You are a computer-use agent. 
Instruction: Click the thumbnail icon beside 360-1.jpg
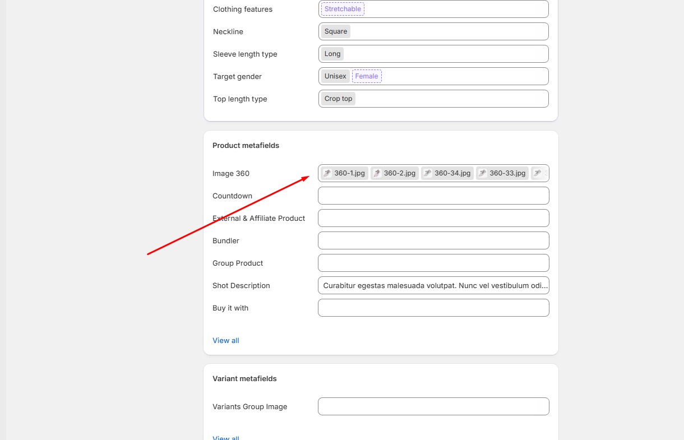tap(327, 173)
